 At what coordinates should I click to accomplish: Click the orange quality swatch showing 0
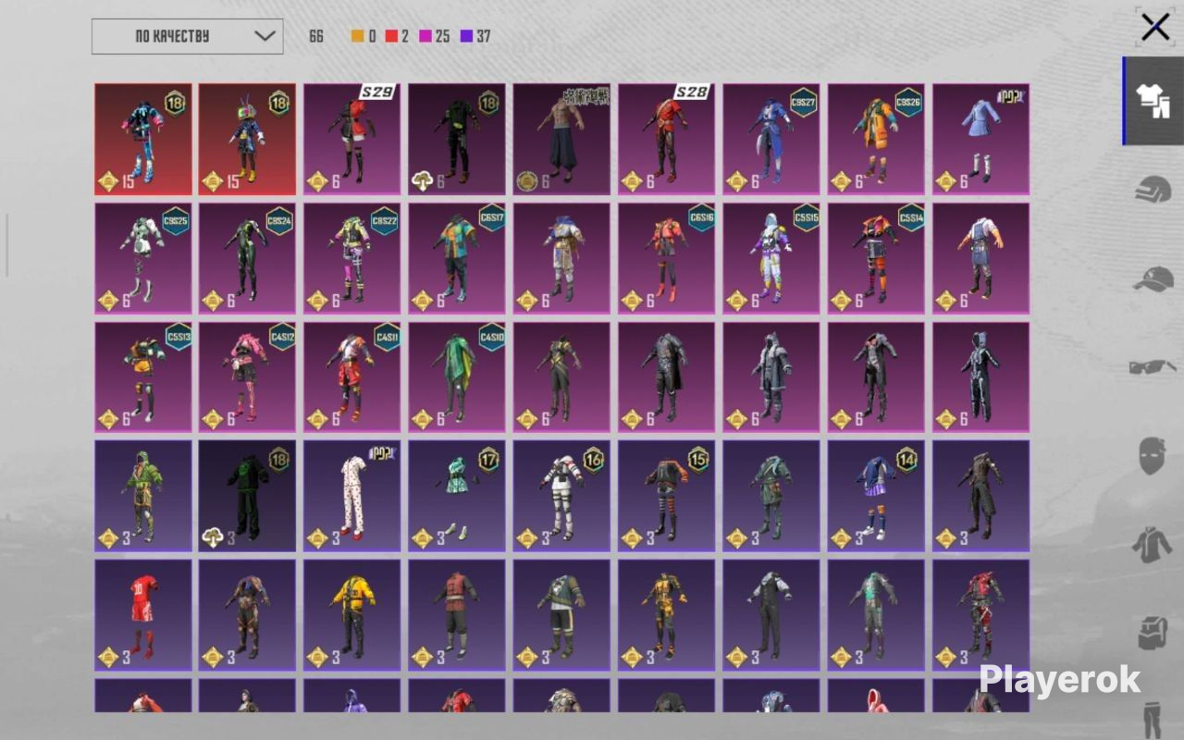click(x=357, y=37)
